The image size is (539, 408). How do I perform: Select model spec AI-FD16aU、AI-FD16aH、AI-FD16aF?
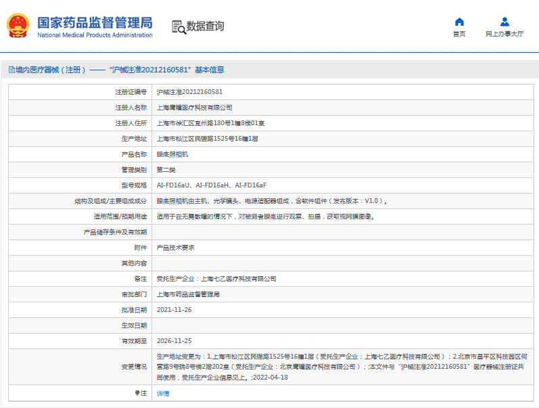click(x=212, y=185)
